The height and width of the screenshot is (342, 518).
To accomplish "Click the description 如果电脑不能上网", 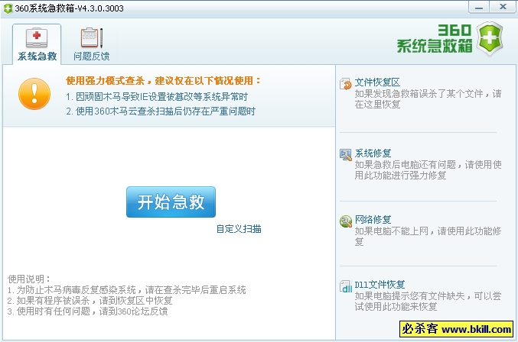I will 428,236.
